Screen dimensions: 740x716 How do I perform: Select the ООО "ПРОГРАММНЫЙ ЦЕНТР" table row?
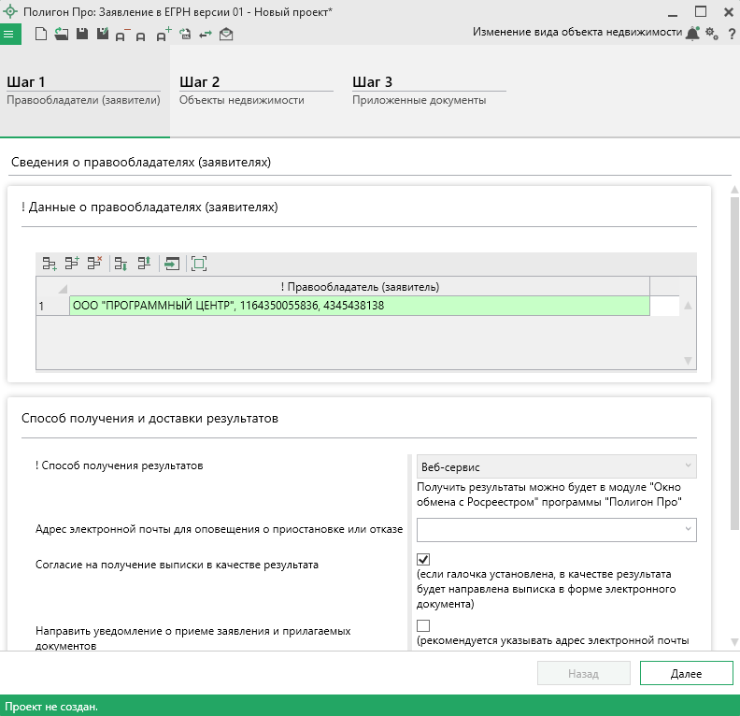(x=359, y=306)
